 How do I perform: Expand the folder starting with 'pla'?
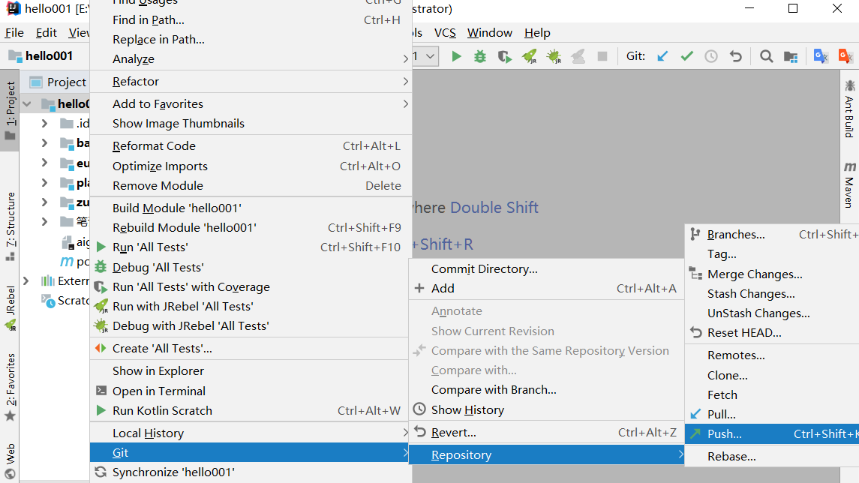click(45, 182)
